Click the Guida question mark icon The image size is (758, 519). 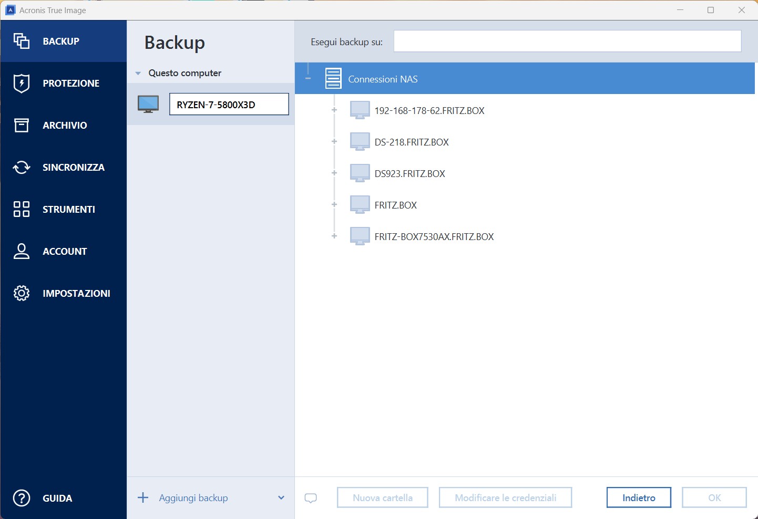(x=22, y=498)
